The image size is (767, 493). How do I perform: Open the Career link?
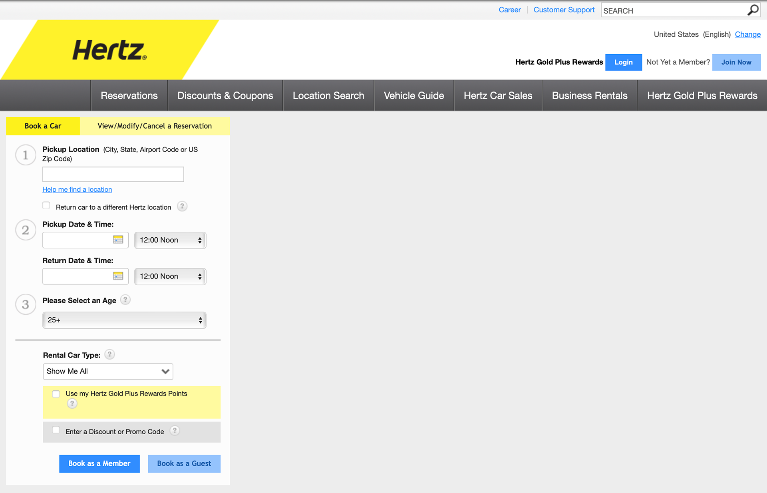[x=510, y=10]
